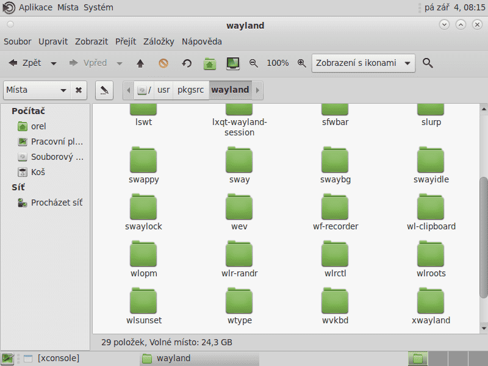Screen dimensions: 488x366
Task: Open the Systém panel menu
Action: (x=98, y=7)
